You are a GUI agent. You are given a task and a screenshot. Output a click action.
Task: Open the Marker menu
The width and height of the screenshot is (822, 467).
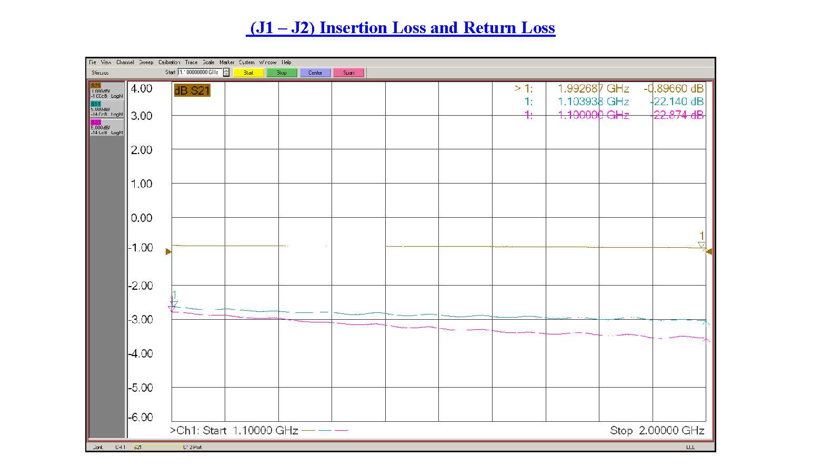(x=227, y=62)
